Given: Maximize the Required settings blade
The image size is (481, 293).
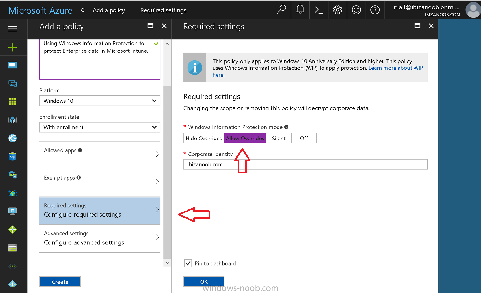Looking at the screenshot, I should (x=417, y=26).
